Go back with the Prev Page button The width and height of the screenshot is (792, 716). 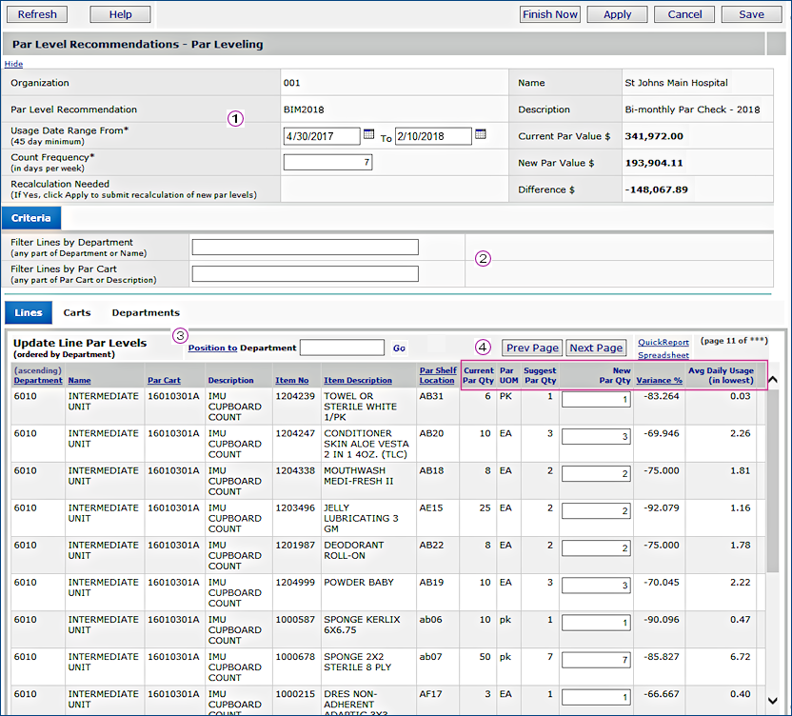[532, 348]
